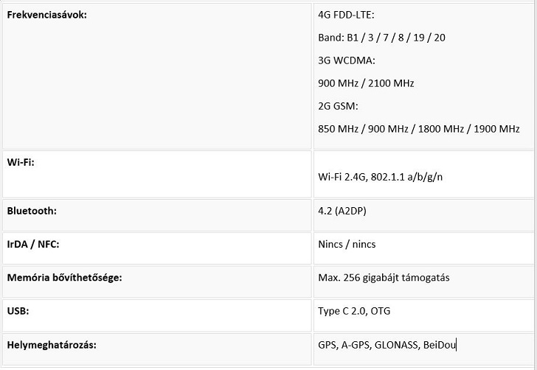Click the 2G GSM heading text

coord(338,106)
